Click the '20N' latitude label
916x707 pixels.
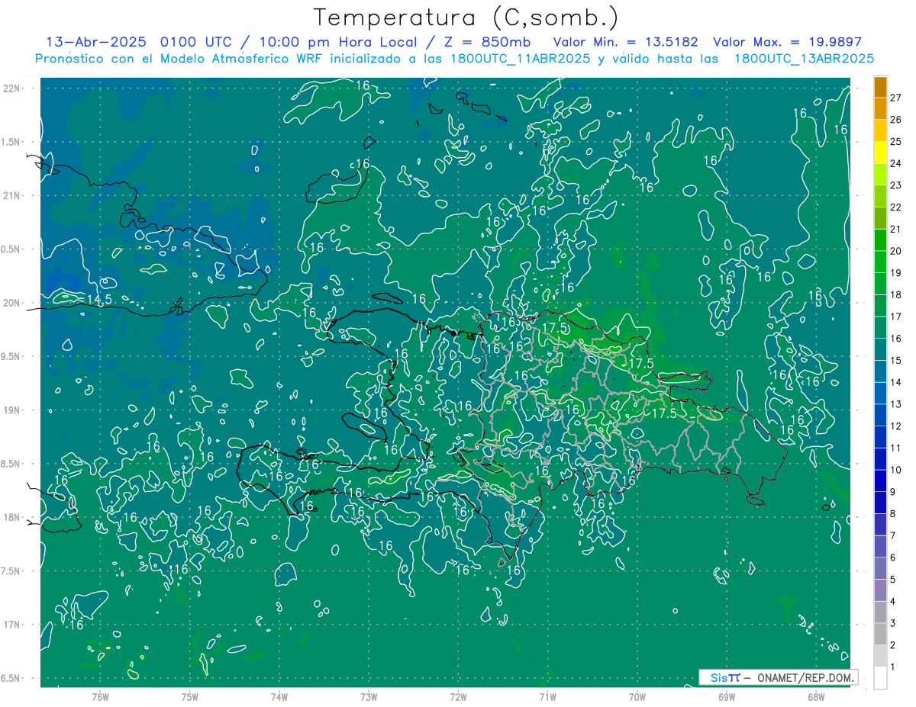tap(11, 303)
